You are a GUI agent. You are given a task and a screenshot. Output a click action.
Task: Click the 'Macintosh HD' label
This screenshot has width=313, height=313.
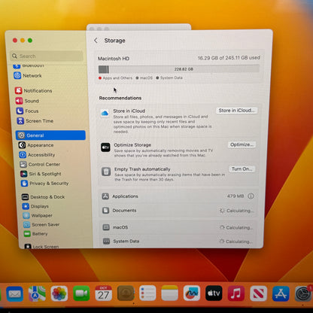tap(114, 59)
